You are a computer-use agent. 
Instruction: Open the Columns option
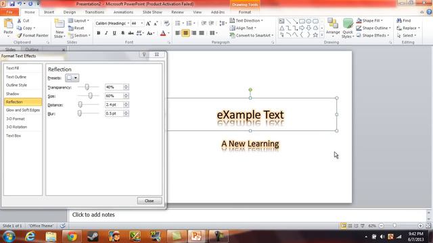point(213,33)
